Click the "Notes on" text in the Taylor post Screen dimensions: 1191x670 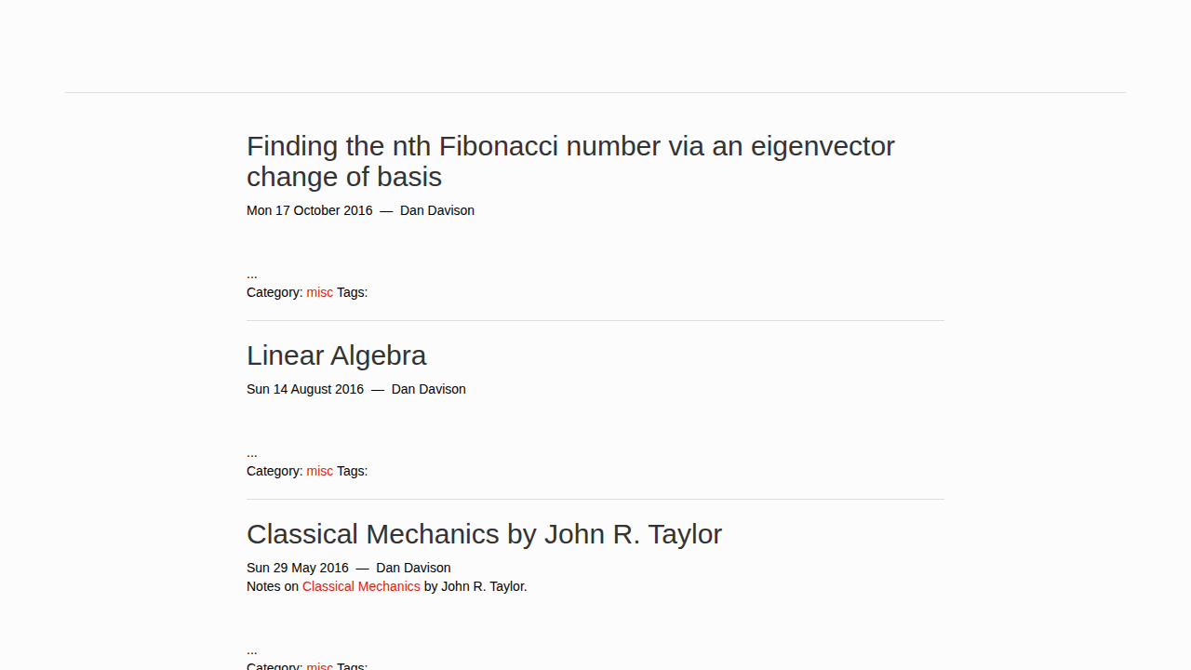(273, 586)
